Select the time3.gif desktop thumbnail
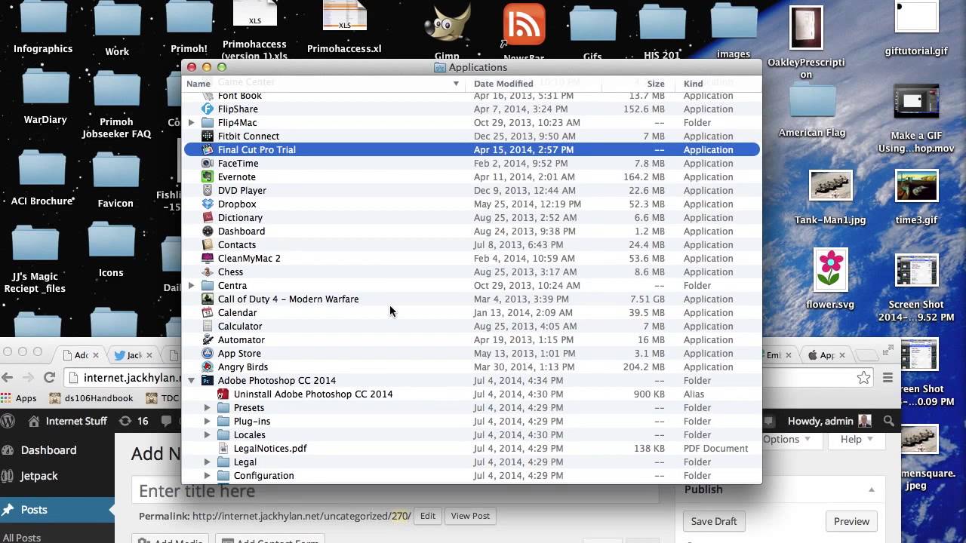 pos(916,186)
